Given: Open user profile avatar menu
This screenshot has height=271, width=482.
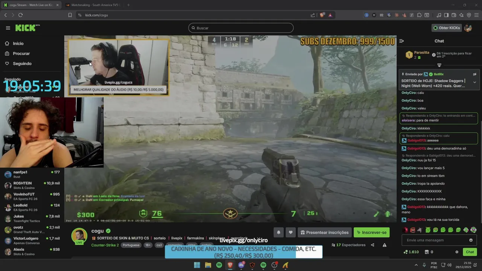Looking at the screenshot, I should (468, 28).
